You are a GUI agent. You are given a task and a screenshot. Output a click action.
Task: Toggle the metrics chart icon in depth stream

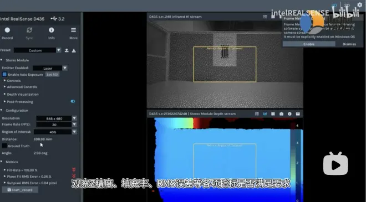pos(265,113)
